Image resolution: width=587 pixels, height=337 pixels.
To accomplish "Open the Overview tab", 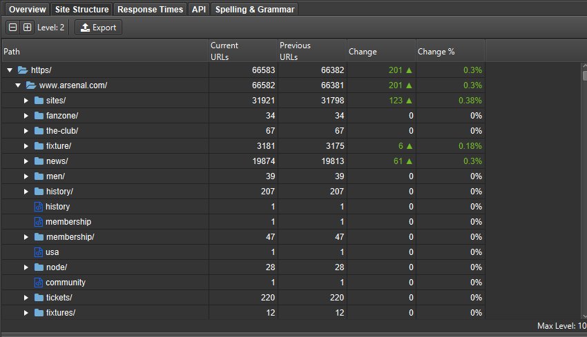I will (28, 10).
